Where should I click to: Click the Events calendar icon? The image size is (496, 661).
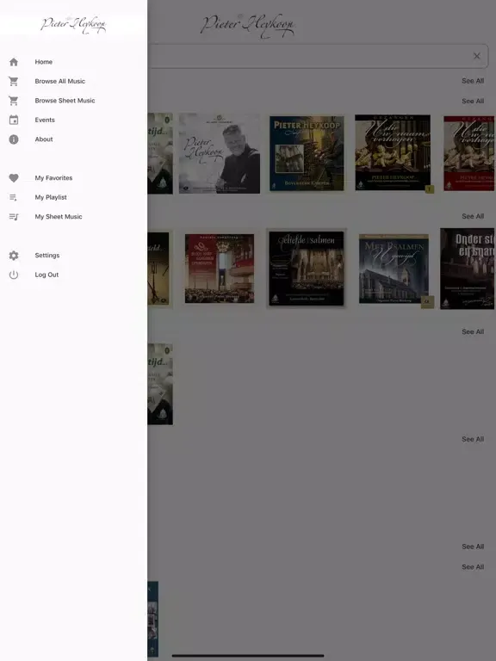tap(14, 120)
